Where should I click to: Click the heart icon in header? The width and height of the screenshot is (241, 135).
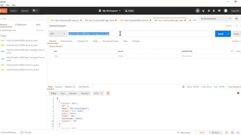pyautogui.click(x=219, y=11)
